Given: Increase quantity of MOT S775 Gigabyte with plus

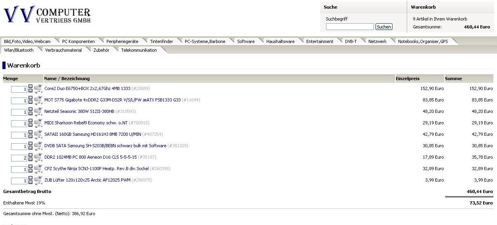Looking at the screenshot, I should click(30, 97).
